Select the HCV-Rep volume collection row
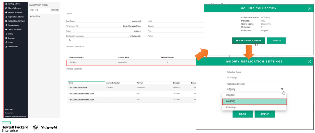 tap(131, 62)
